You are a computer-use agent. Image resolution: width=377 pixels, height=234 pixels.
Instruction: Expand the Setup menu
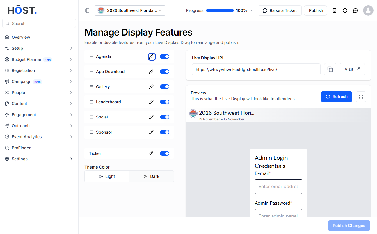point(39,48)
